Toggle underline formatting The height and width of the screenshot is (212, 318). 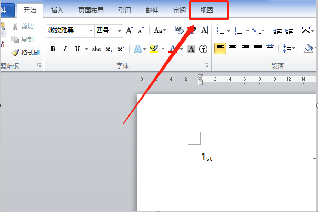(x=77, y=49)
